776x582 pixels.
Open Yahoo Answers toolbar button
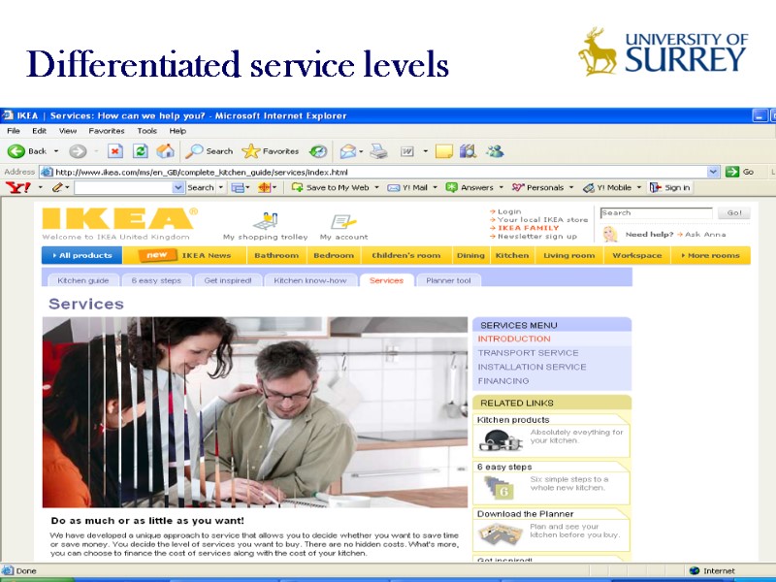pyautogui.click(x=469, y=187)
